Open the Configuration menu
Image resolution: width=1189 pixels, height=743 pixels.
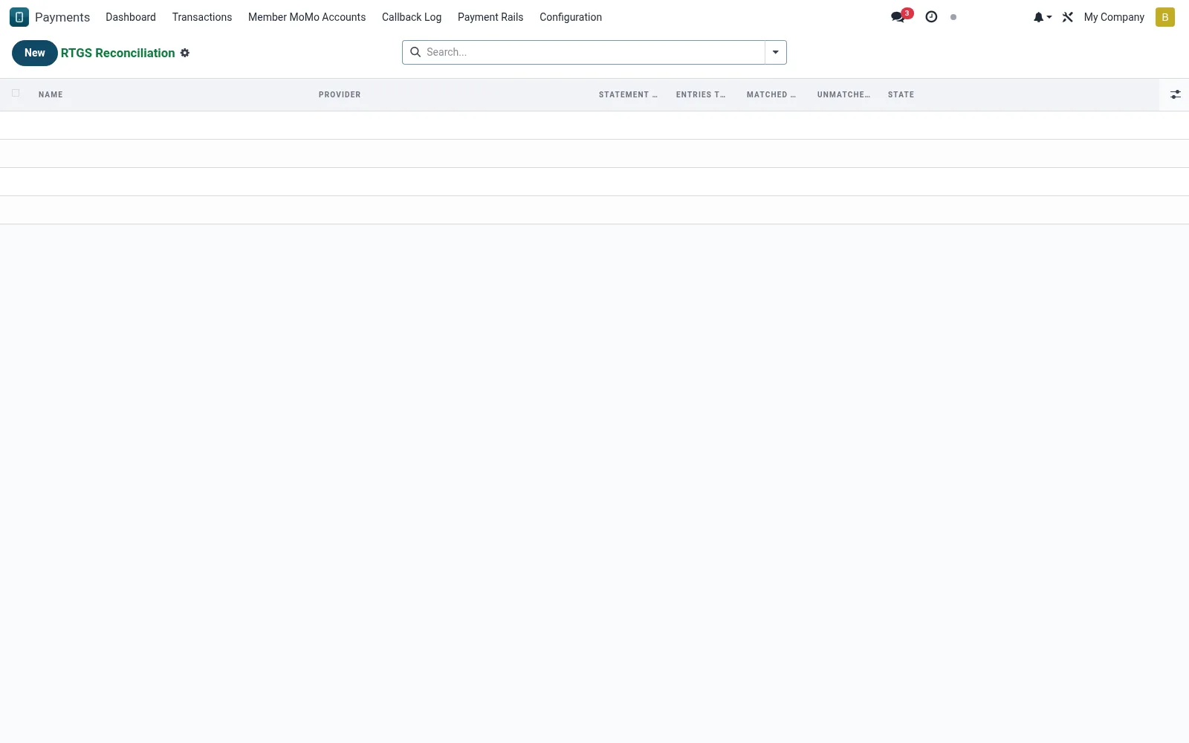571,17
